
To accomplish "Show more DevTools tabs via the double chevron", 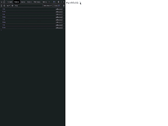I will (x=49, y=2).
